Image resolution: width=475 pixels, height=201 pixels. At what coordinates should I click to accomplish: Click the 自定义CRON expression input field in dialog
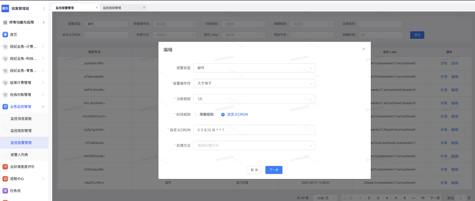254,130
